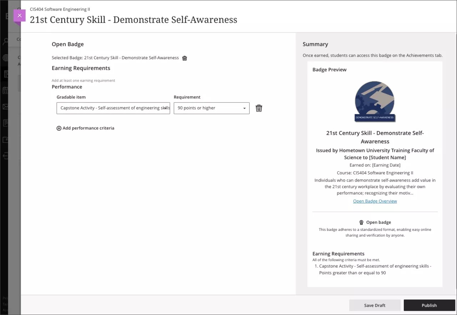The image size is (457, 315).
Task: Open messages via the envelope sidebar icon
Action: [5, 106]
